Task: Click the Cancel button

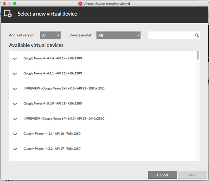Action: point(163,175)
